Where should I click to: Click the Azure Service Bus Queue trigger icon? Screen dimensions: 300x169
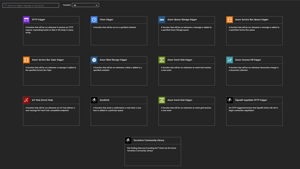pyautogui.click(x=229, y=20)
